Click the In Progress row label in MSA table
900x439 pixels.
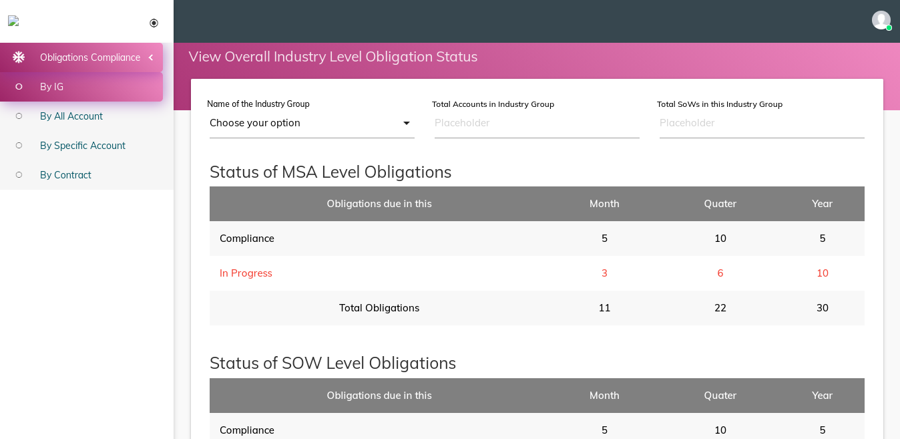coord(246,273)
